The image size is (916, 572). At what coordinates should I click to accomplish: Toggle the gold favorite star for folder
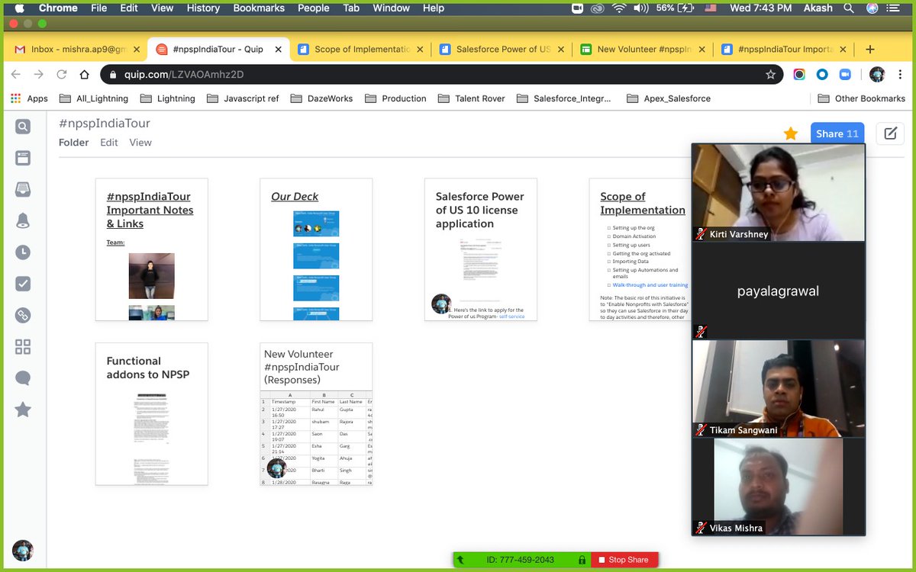[x=791, y=133]
